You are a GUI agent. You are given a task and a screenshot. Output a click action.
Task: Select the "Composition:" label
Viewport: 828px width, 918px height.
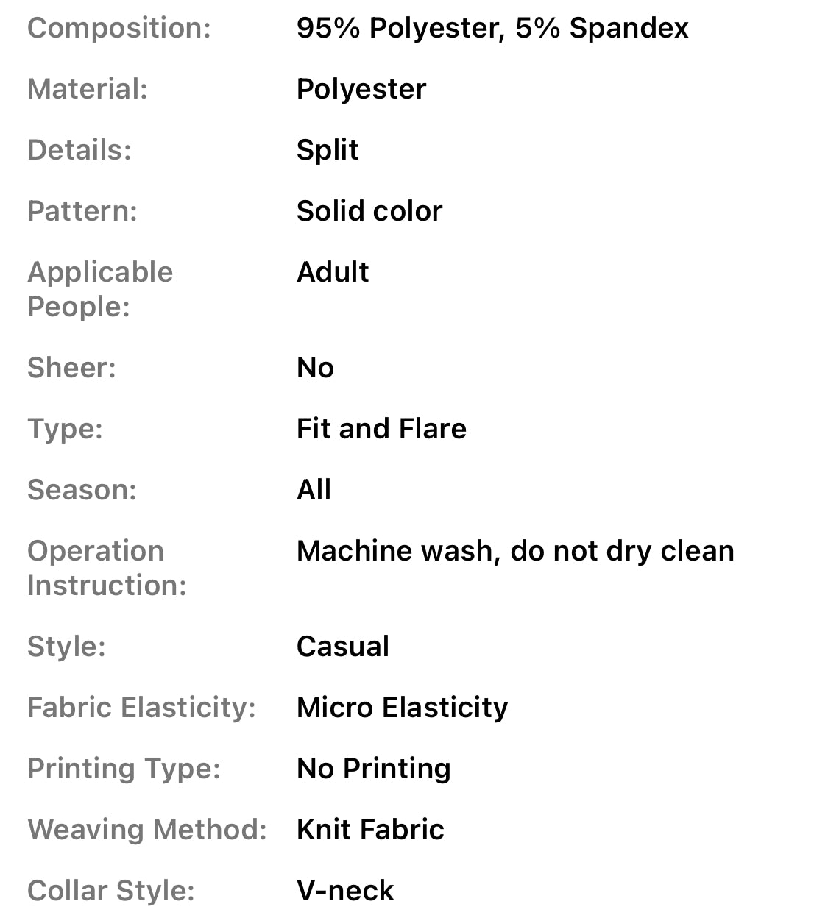tap(119, 29)
